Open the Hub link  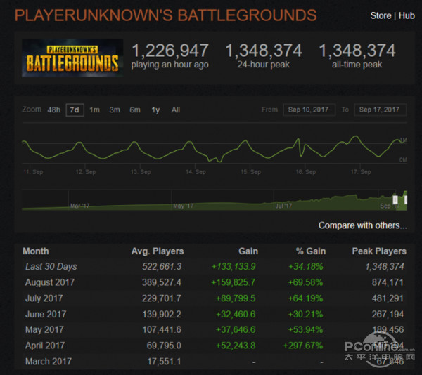click(407, 15)
